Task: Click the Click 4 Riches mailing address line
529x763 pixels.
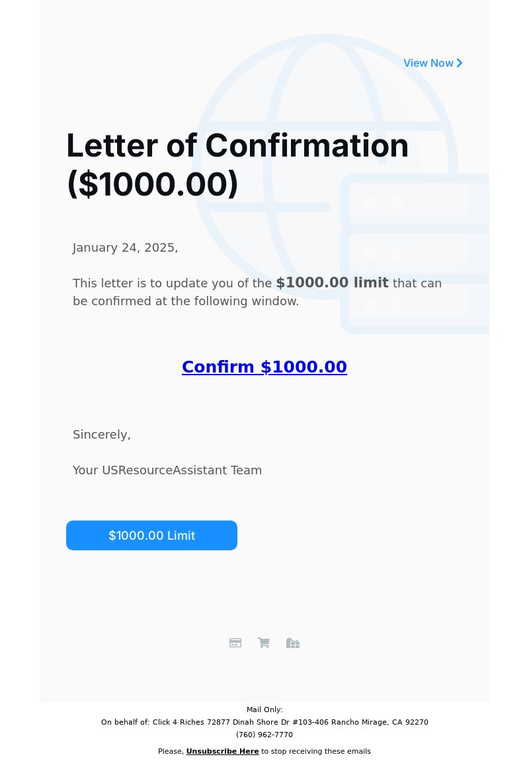Action: pos(264,721)
